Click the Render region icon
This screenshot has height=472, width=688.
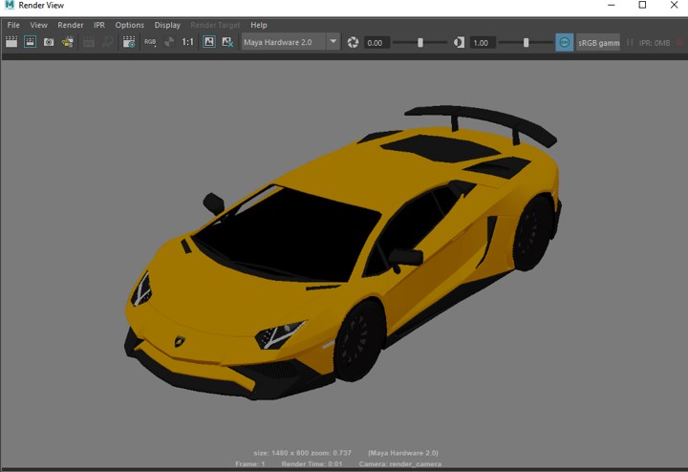[x=30, y=42]
